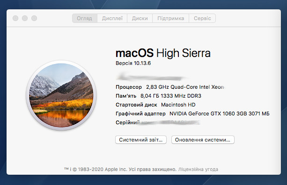The height and width of the screenshot is (185, 287).
Task: Close the About This Mac window
Action: point(15,18)
